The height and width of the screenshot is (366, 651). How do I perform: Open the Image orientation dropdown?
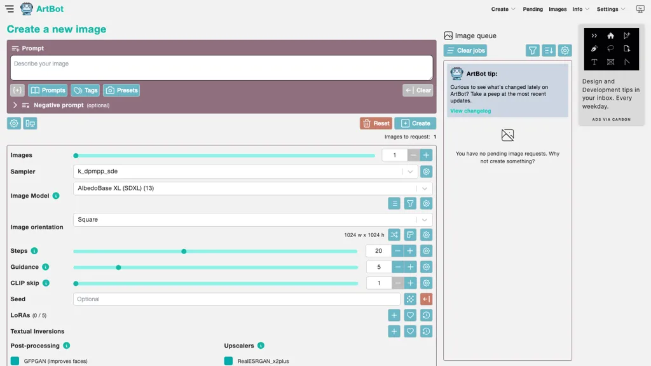coord(252,220)
